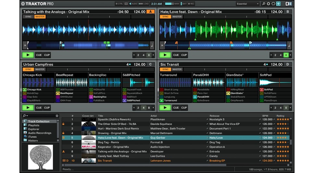Click the MIDI keyboard indicator icon

(x=126, y=4)
